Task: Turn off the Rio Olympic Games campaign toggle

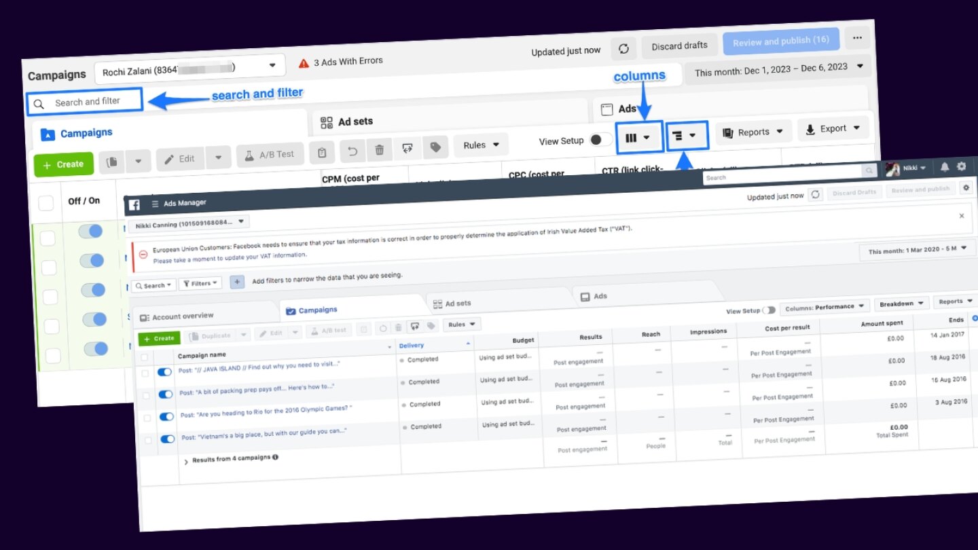Action: 166,417
